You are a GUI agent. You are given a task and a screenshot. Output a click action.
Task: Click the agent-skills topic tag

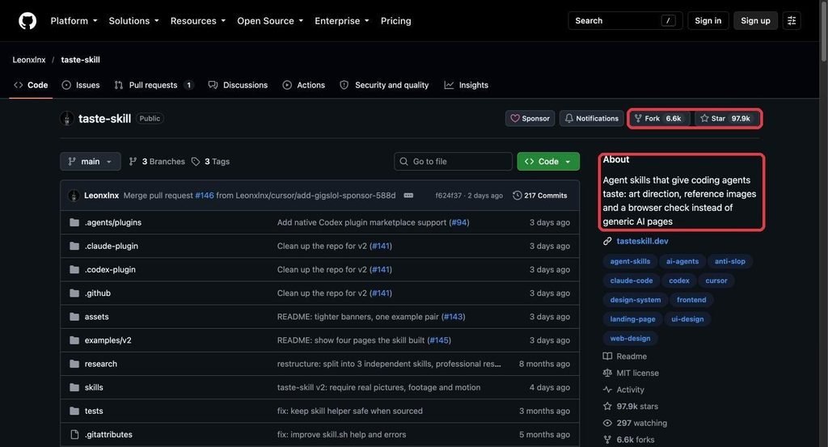(630, 261)
